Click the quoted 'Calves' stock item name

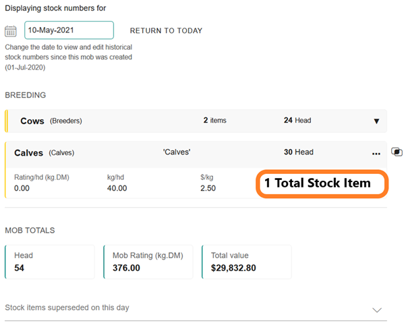tap(177, 152)
